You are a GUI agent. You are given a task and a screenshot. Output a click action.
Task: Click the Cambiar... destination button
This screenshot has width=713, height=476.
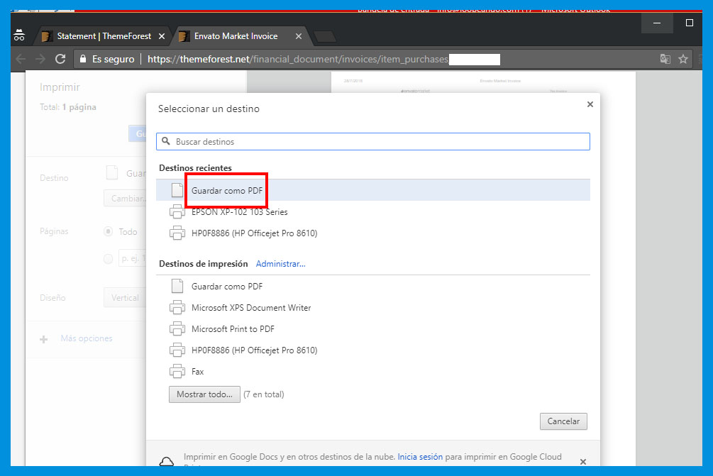pos(125,199)
